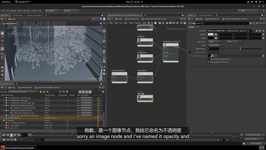
Task: Open Draw Mode dropdown for StreetTiles row
Action: click(x=87, y=98)
